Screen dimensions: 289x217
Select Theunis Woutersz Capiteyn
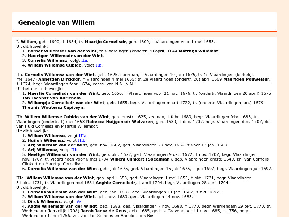coord(53,107)
